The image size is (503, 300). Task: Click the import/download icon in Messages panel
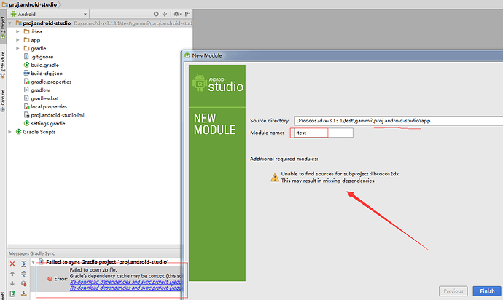(24, 293)
